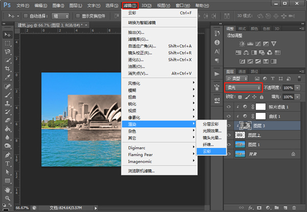307x212 pixels.
Task: Open the 液化 filter menu item
Action: coord(137,59)
